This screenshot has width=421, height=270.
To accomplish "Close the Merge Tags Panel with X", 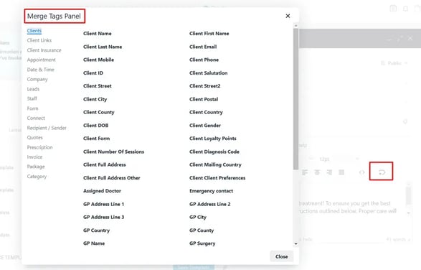I will 288,16.
